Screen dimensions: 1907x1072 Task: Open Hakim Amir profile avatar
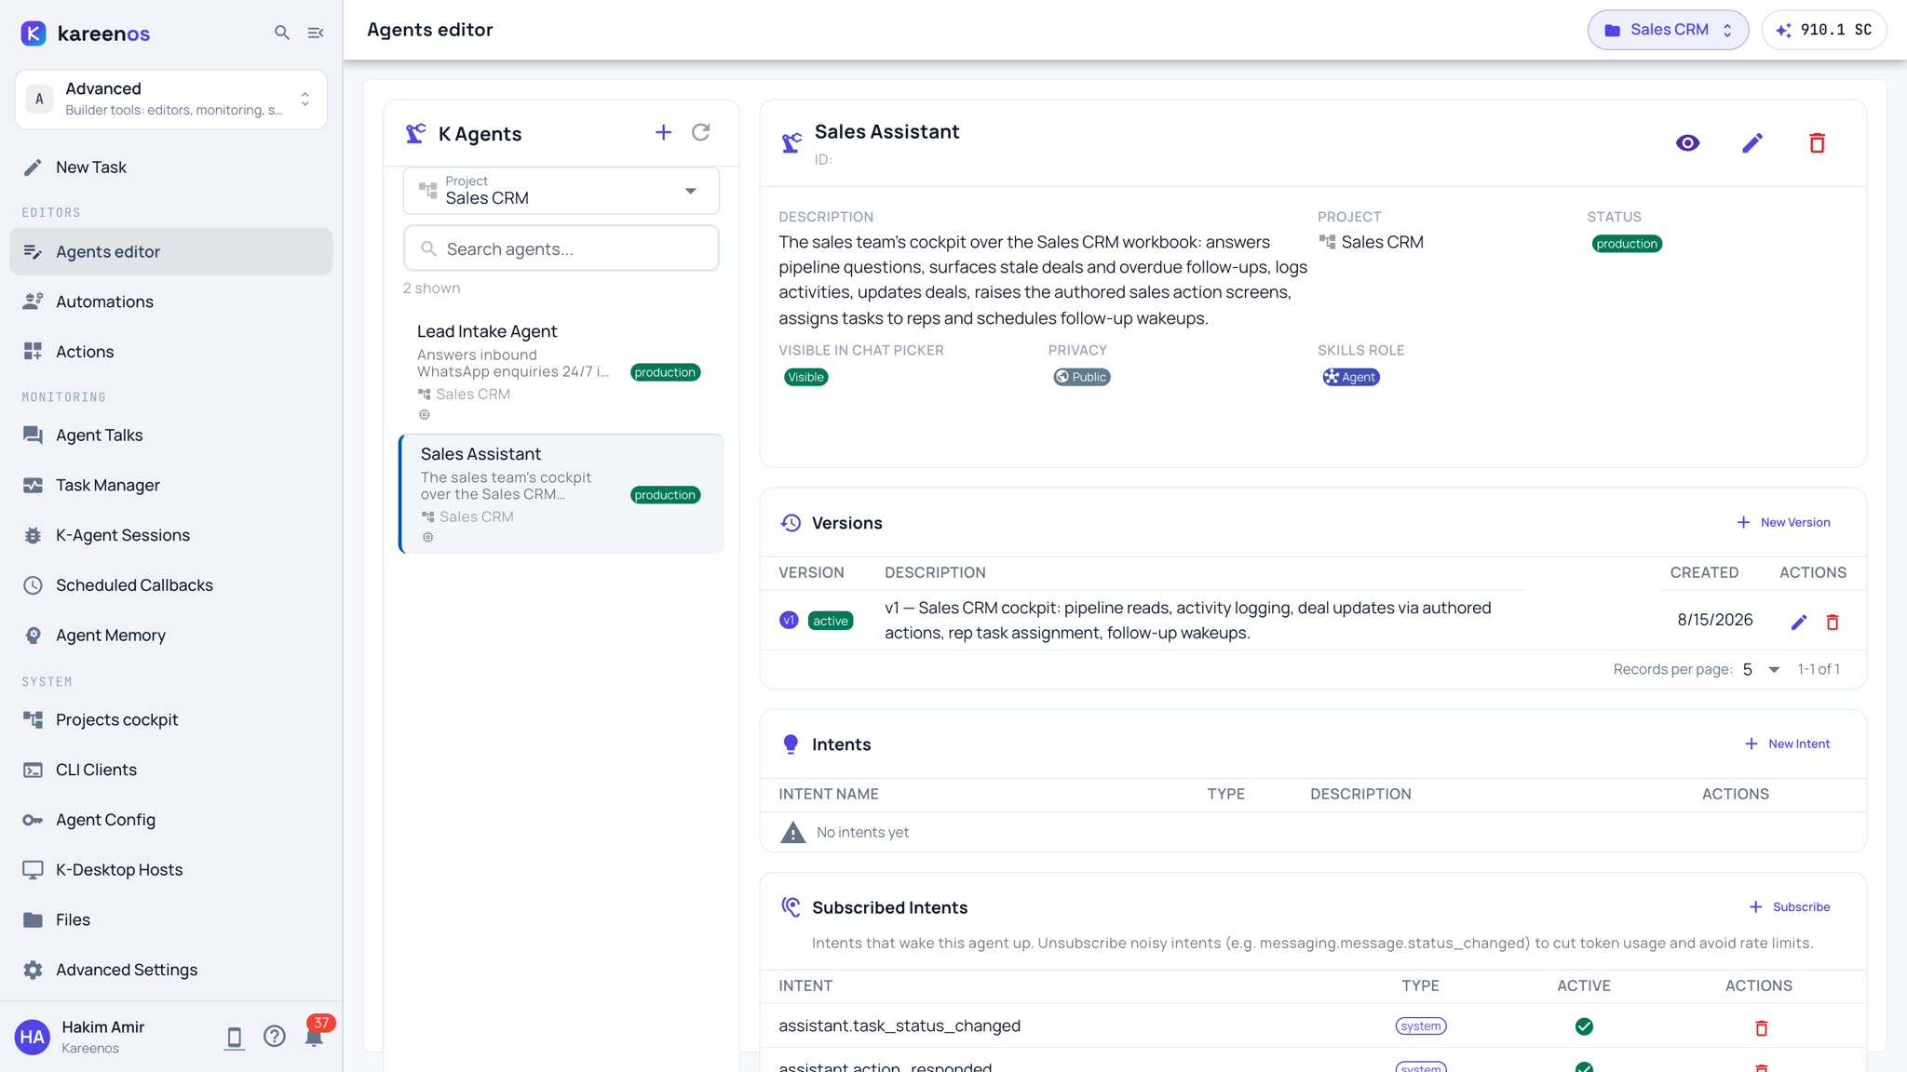[x=33, y=1037]
